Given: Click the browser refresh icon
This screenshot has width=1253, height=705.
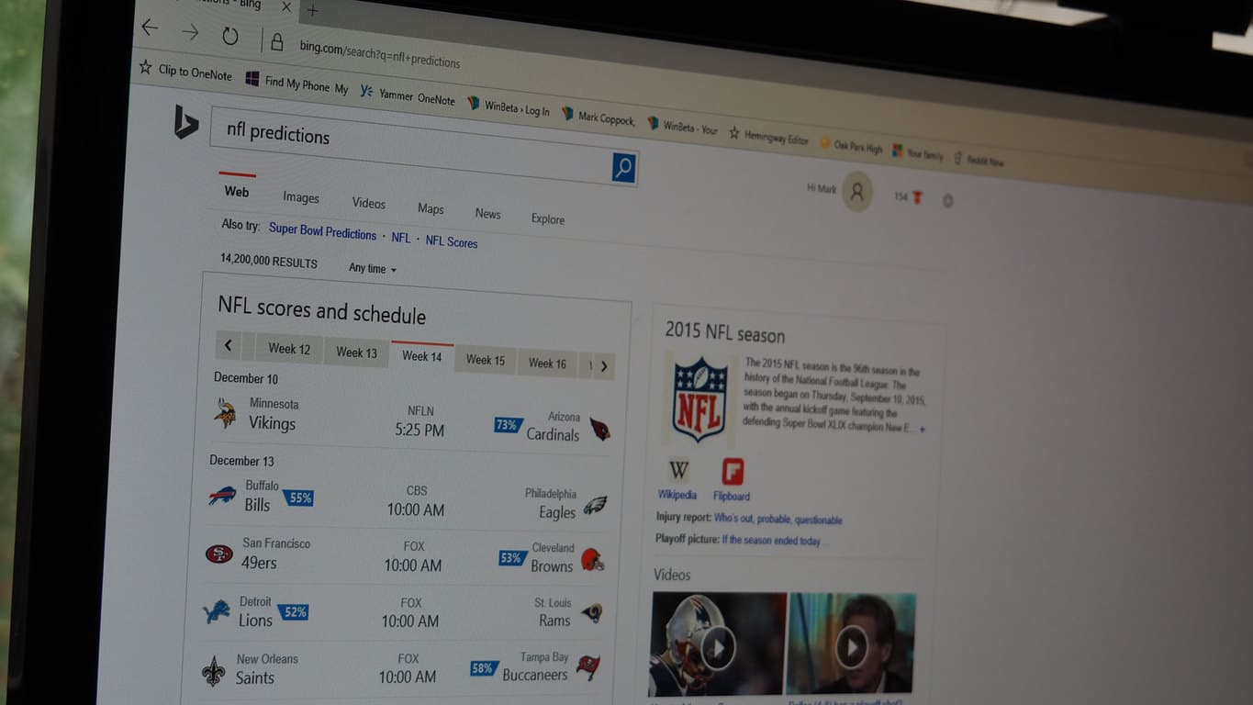Looking at the screenshot, I should point(229,36).
